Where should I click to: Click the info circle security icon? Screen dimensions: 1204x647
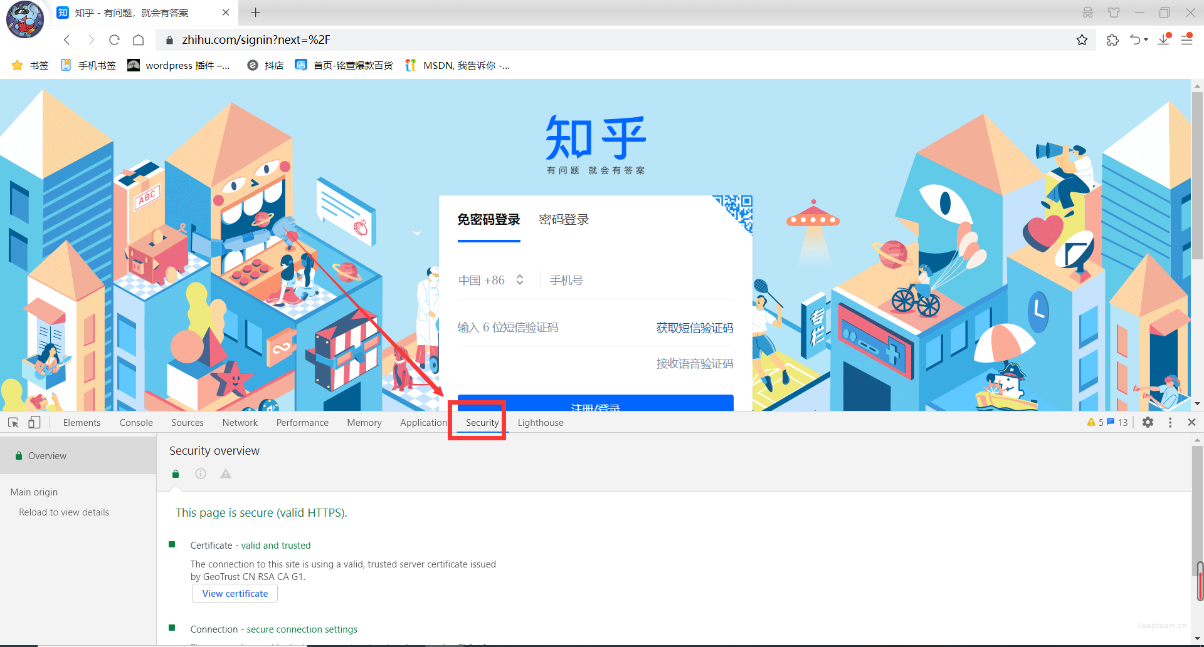click(201, 474)
